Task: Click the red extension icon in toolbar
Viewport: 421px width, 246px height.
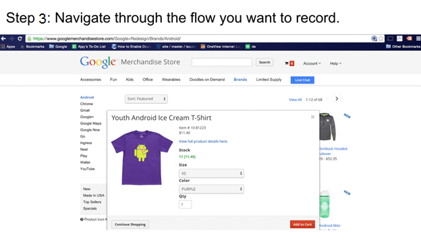Action: coord(409,38)
